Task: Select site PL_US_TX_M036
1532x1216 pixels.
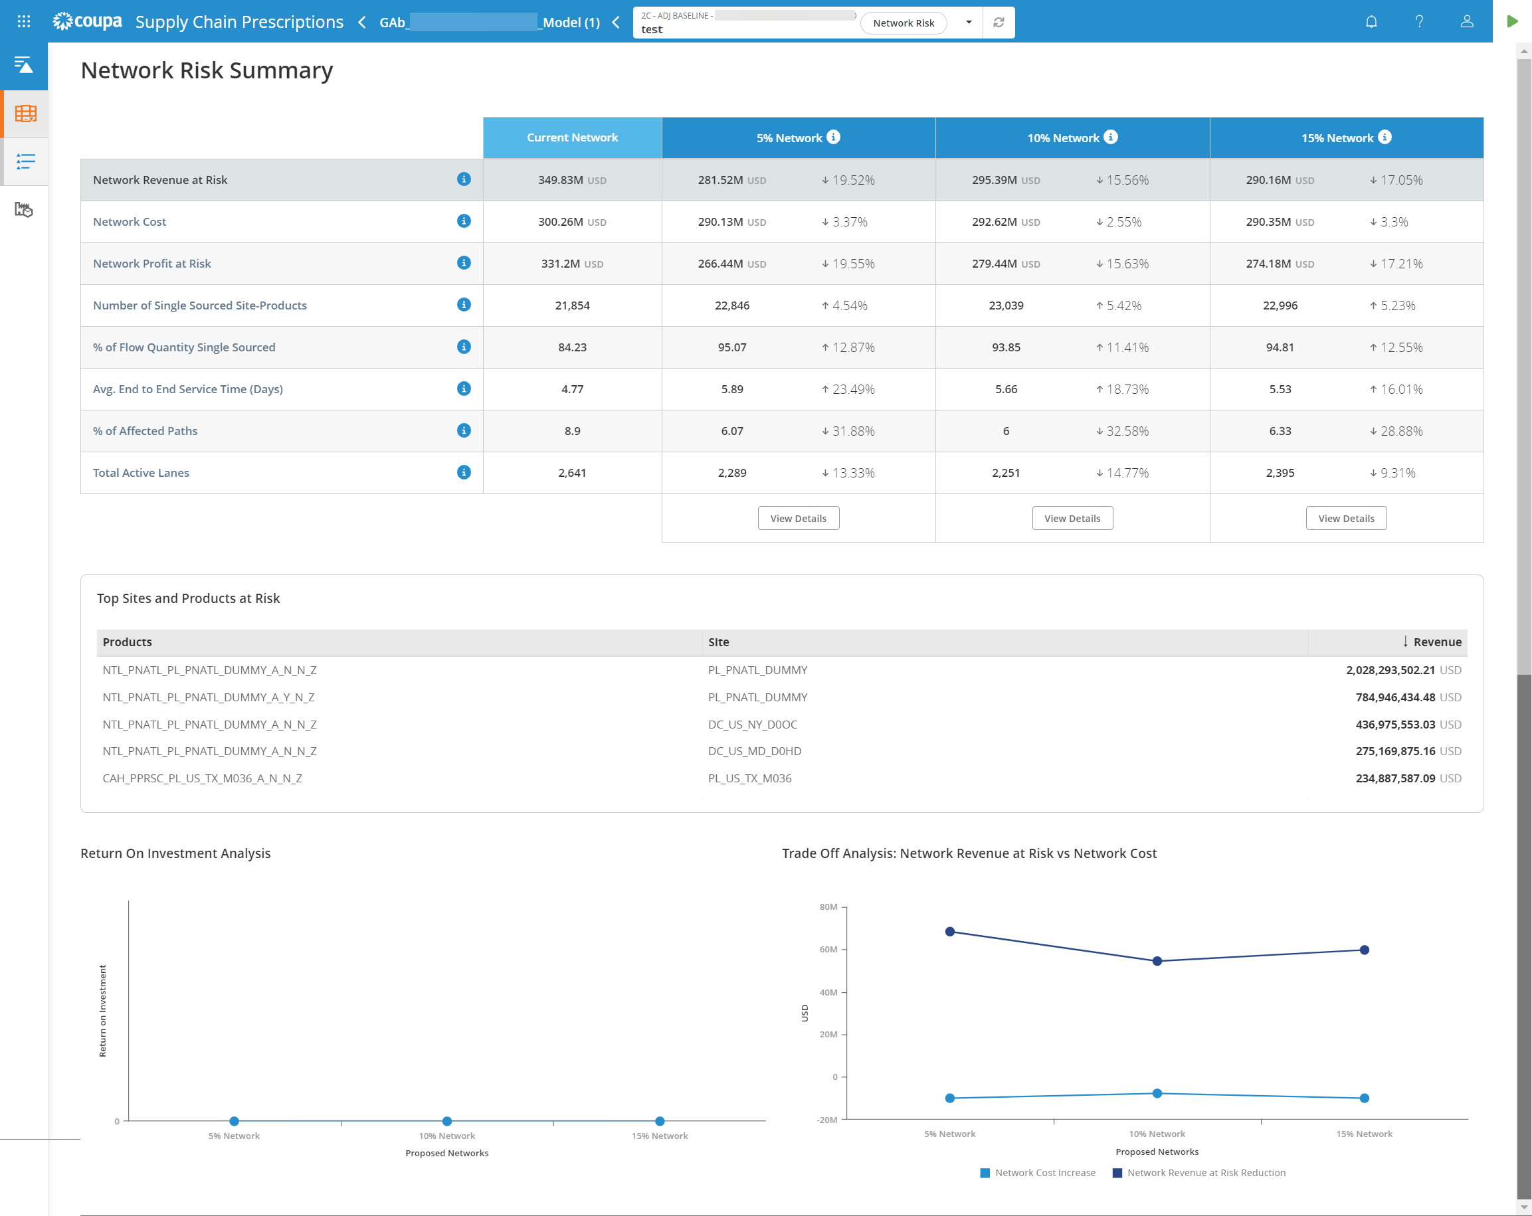Action: pyautogui.click(x=749, y=778)
